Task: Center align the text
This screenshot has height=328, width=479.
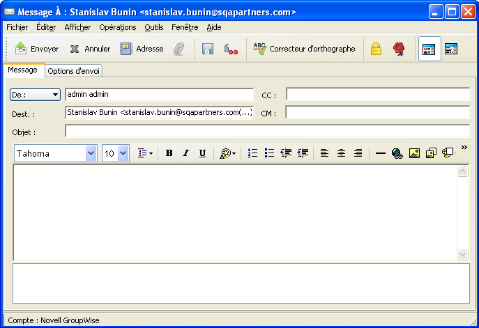Action: click(x=341, y=153)
